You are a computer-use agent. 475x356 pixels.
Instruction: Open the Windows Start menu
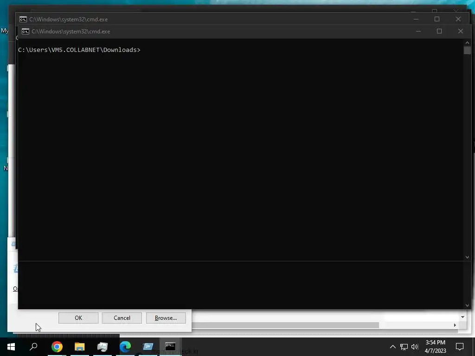[11, 347]
